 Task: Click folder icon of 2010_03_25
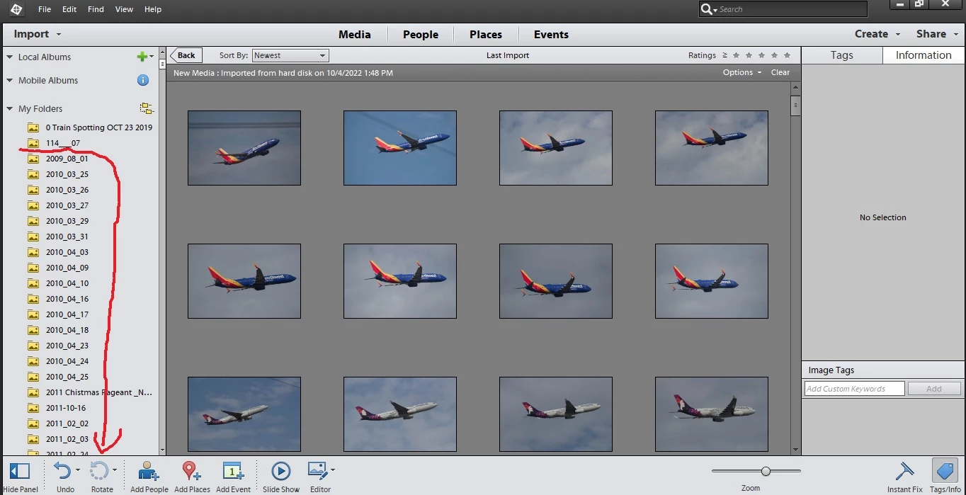point(33,174)
